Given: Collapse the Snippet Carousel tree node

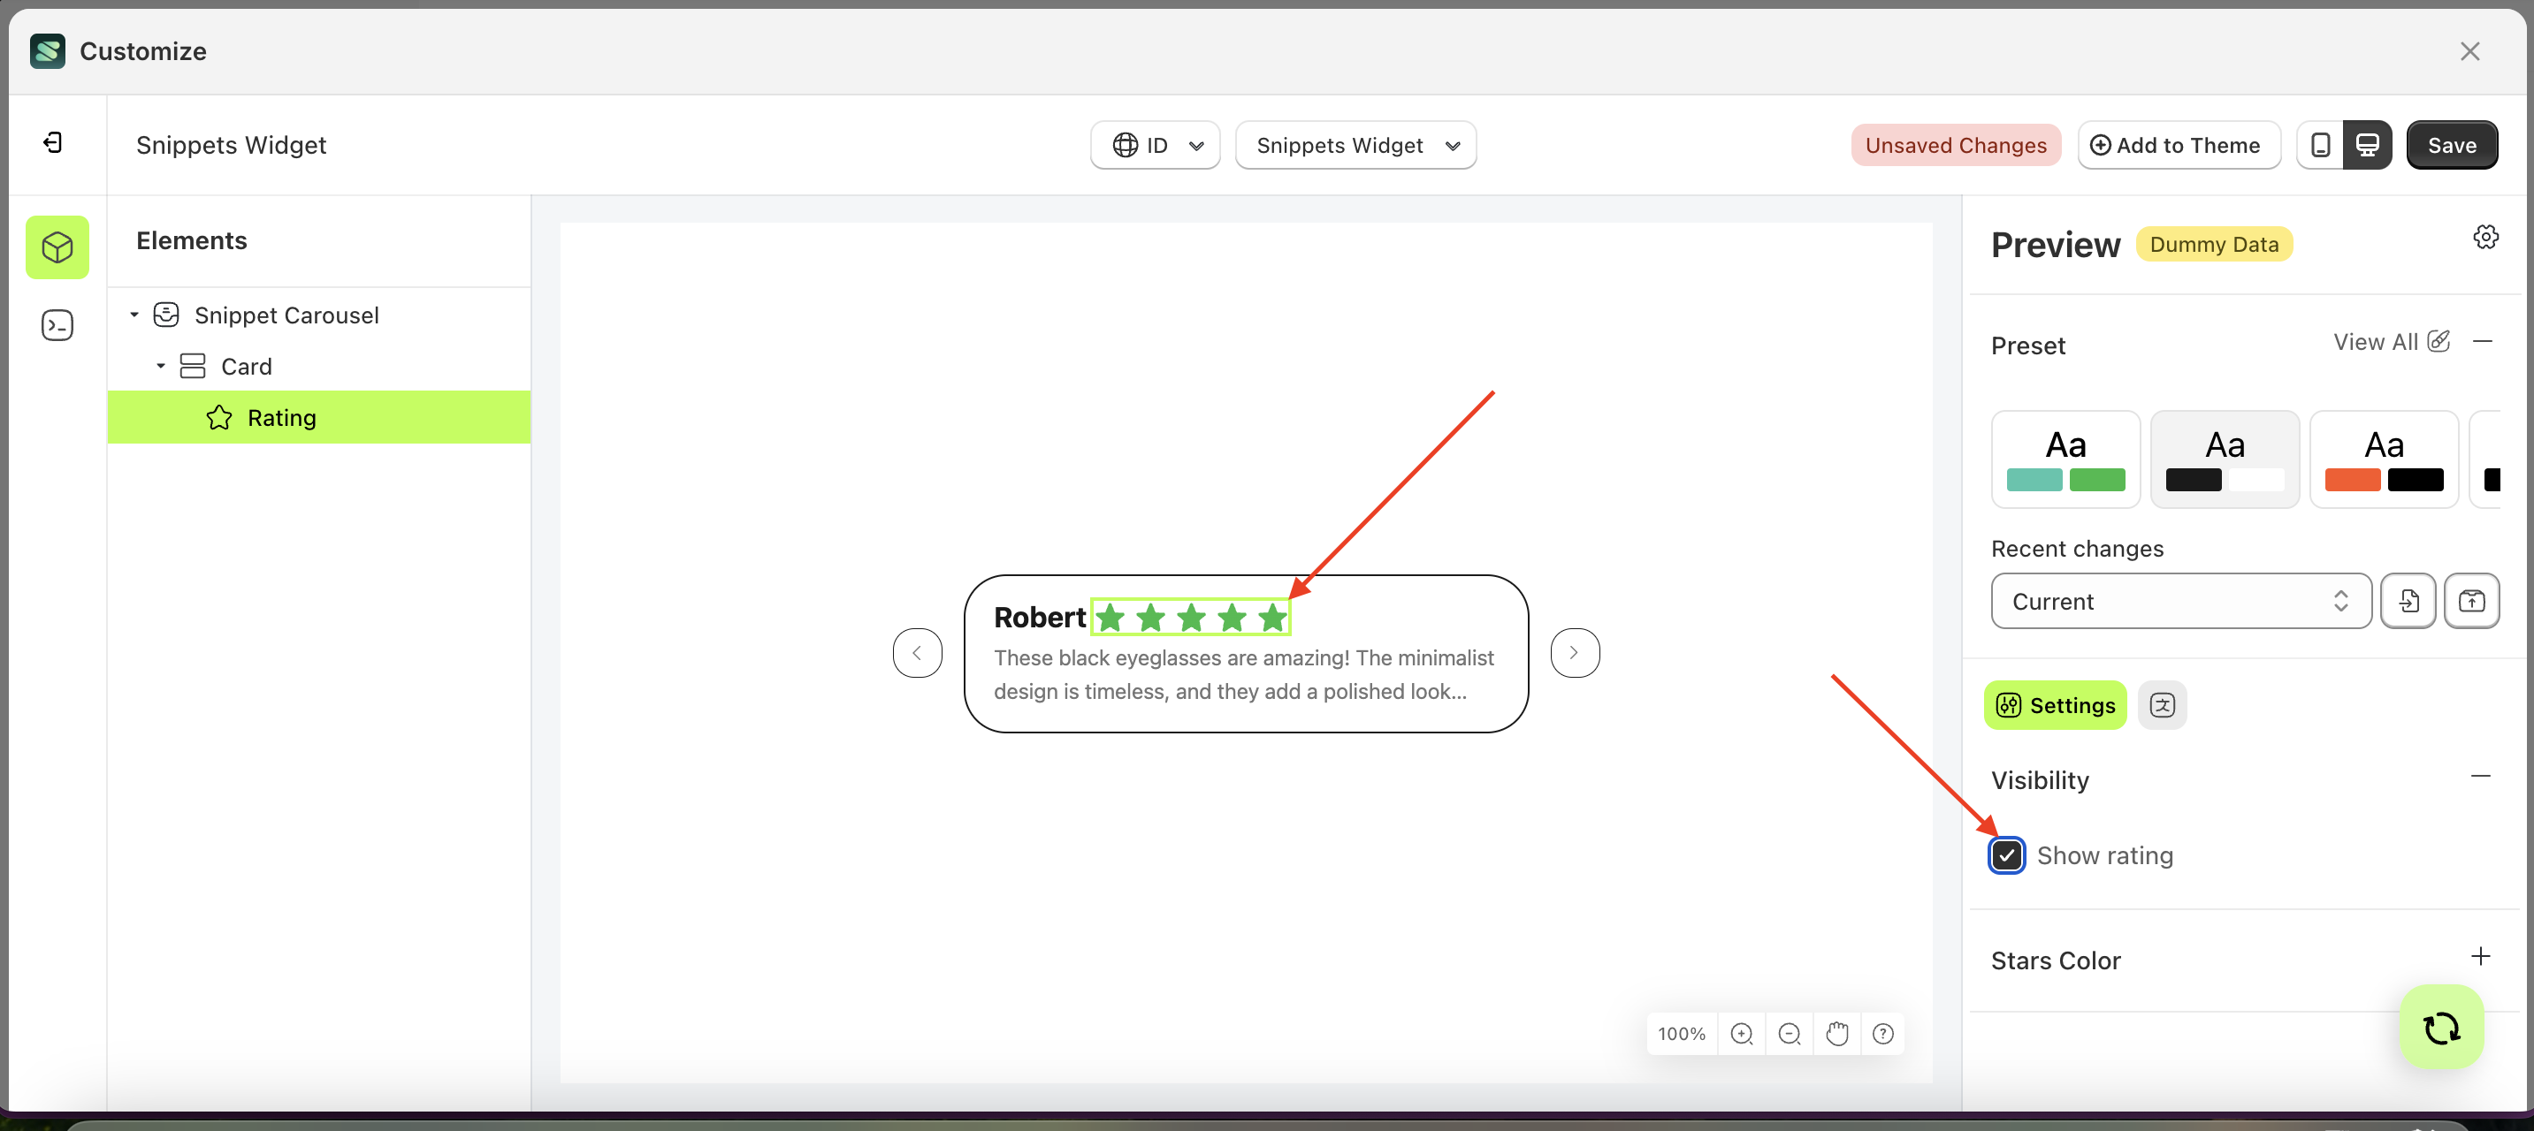Looking at the screenshot, I should (134, 315).
